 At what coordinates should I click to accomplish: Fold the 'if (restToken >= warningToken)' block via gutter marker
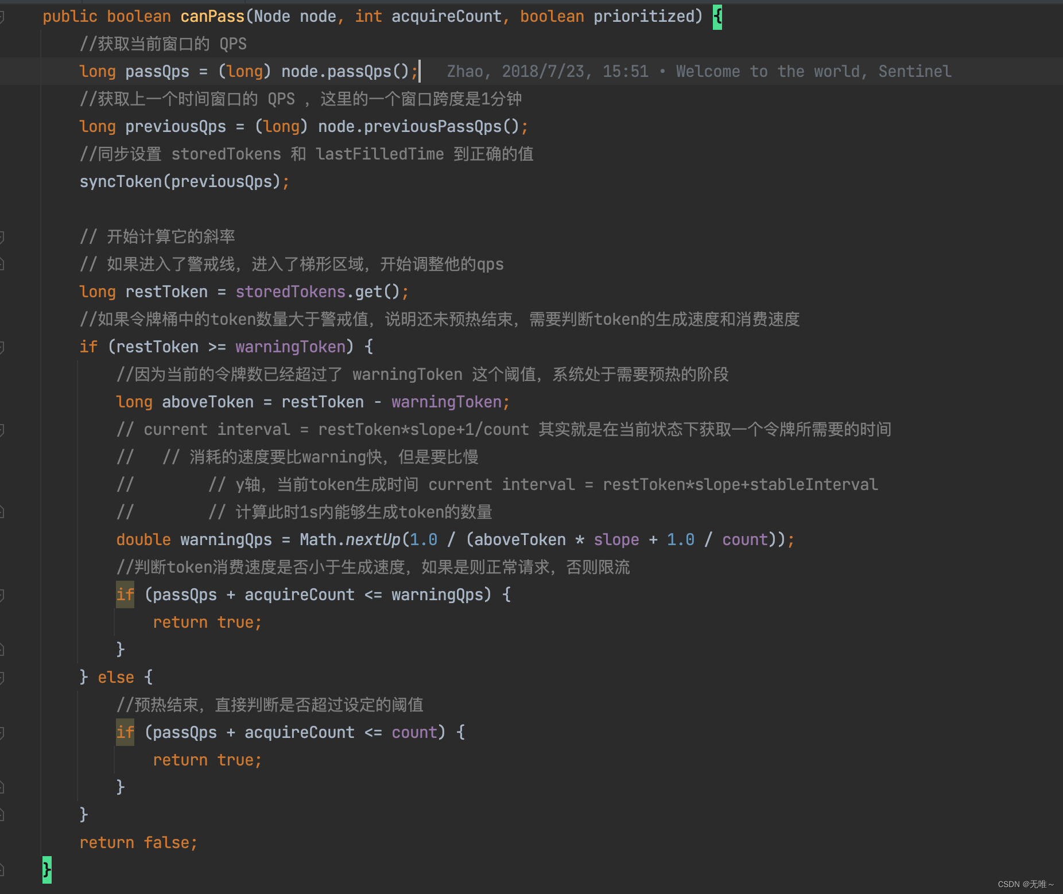(2, 347)
